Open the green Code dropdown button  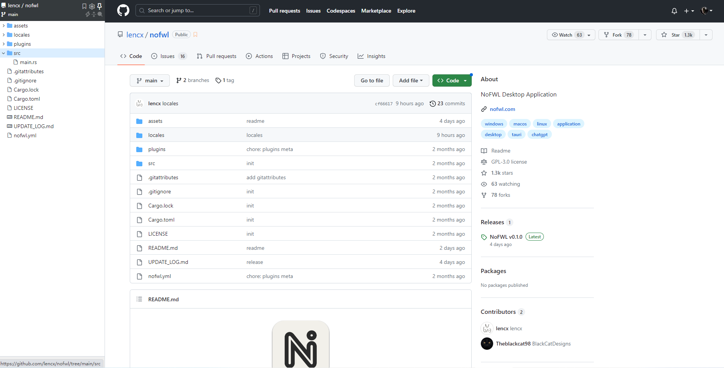coord(452,80)
